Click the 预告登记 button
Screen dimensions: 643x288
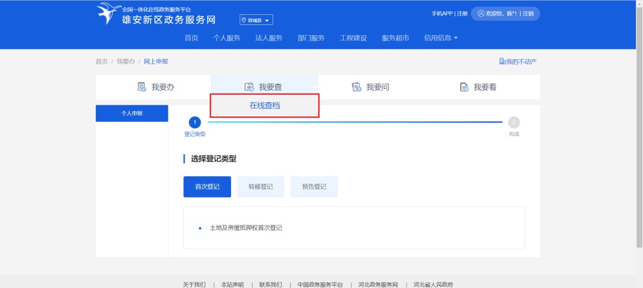(314, 187)
